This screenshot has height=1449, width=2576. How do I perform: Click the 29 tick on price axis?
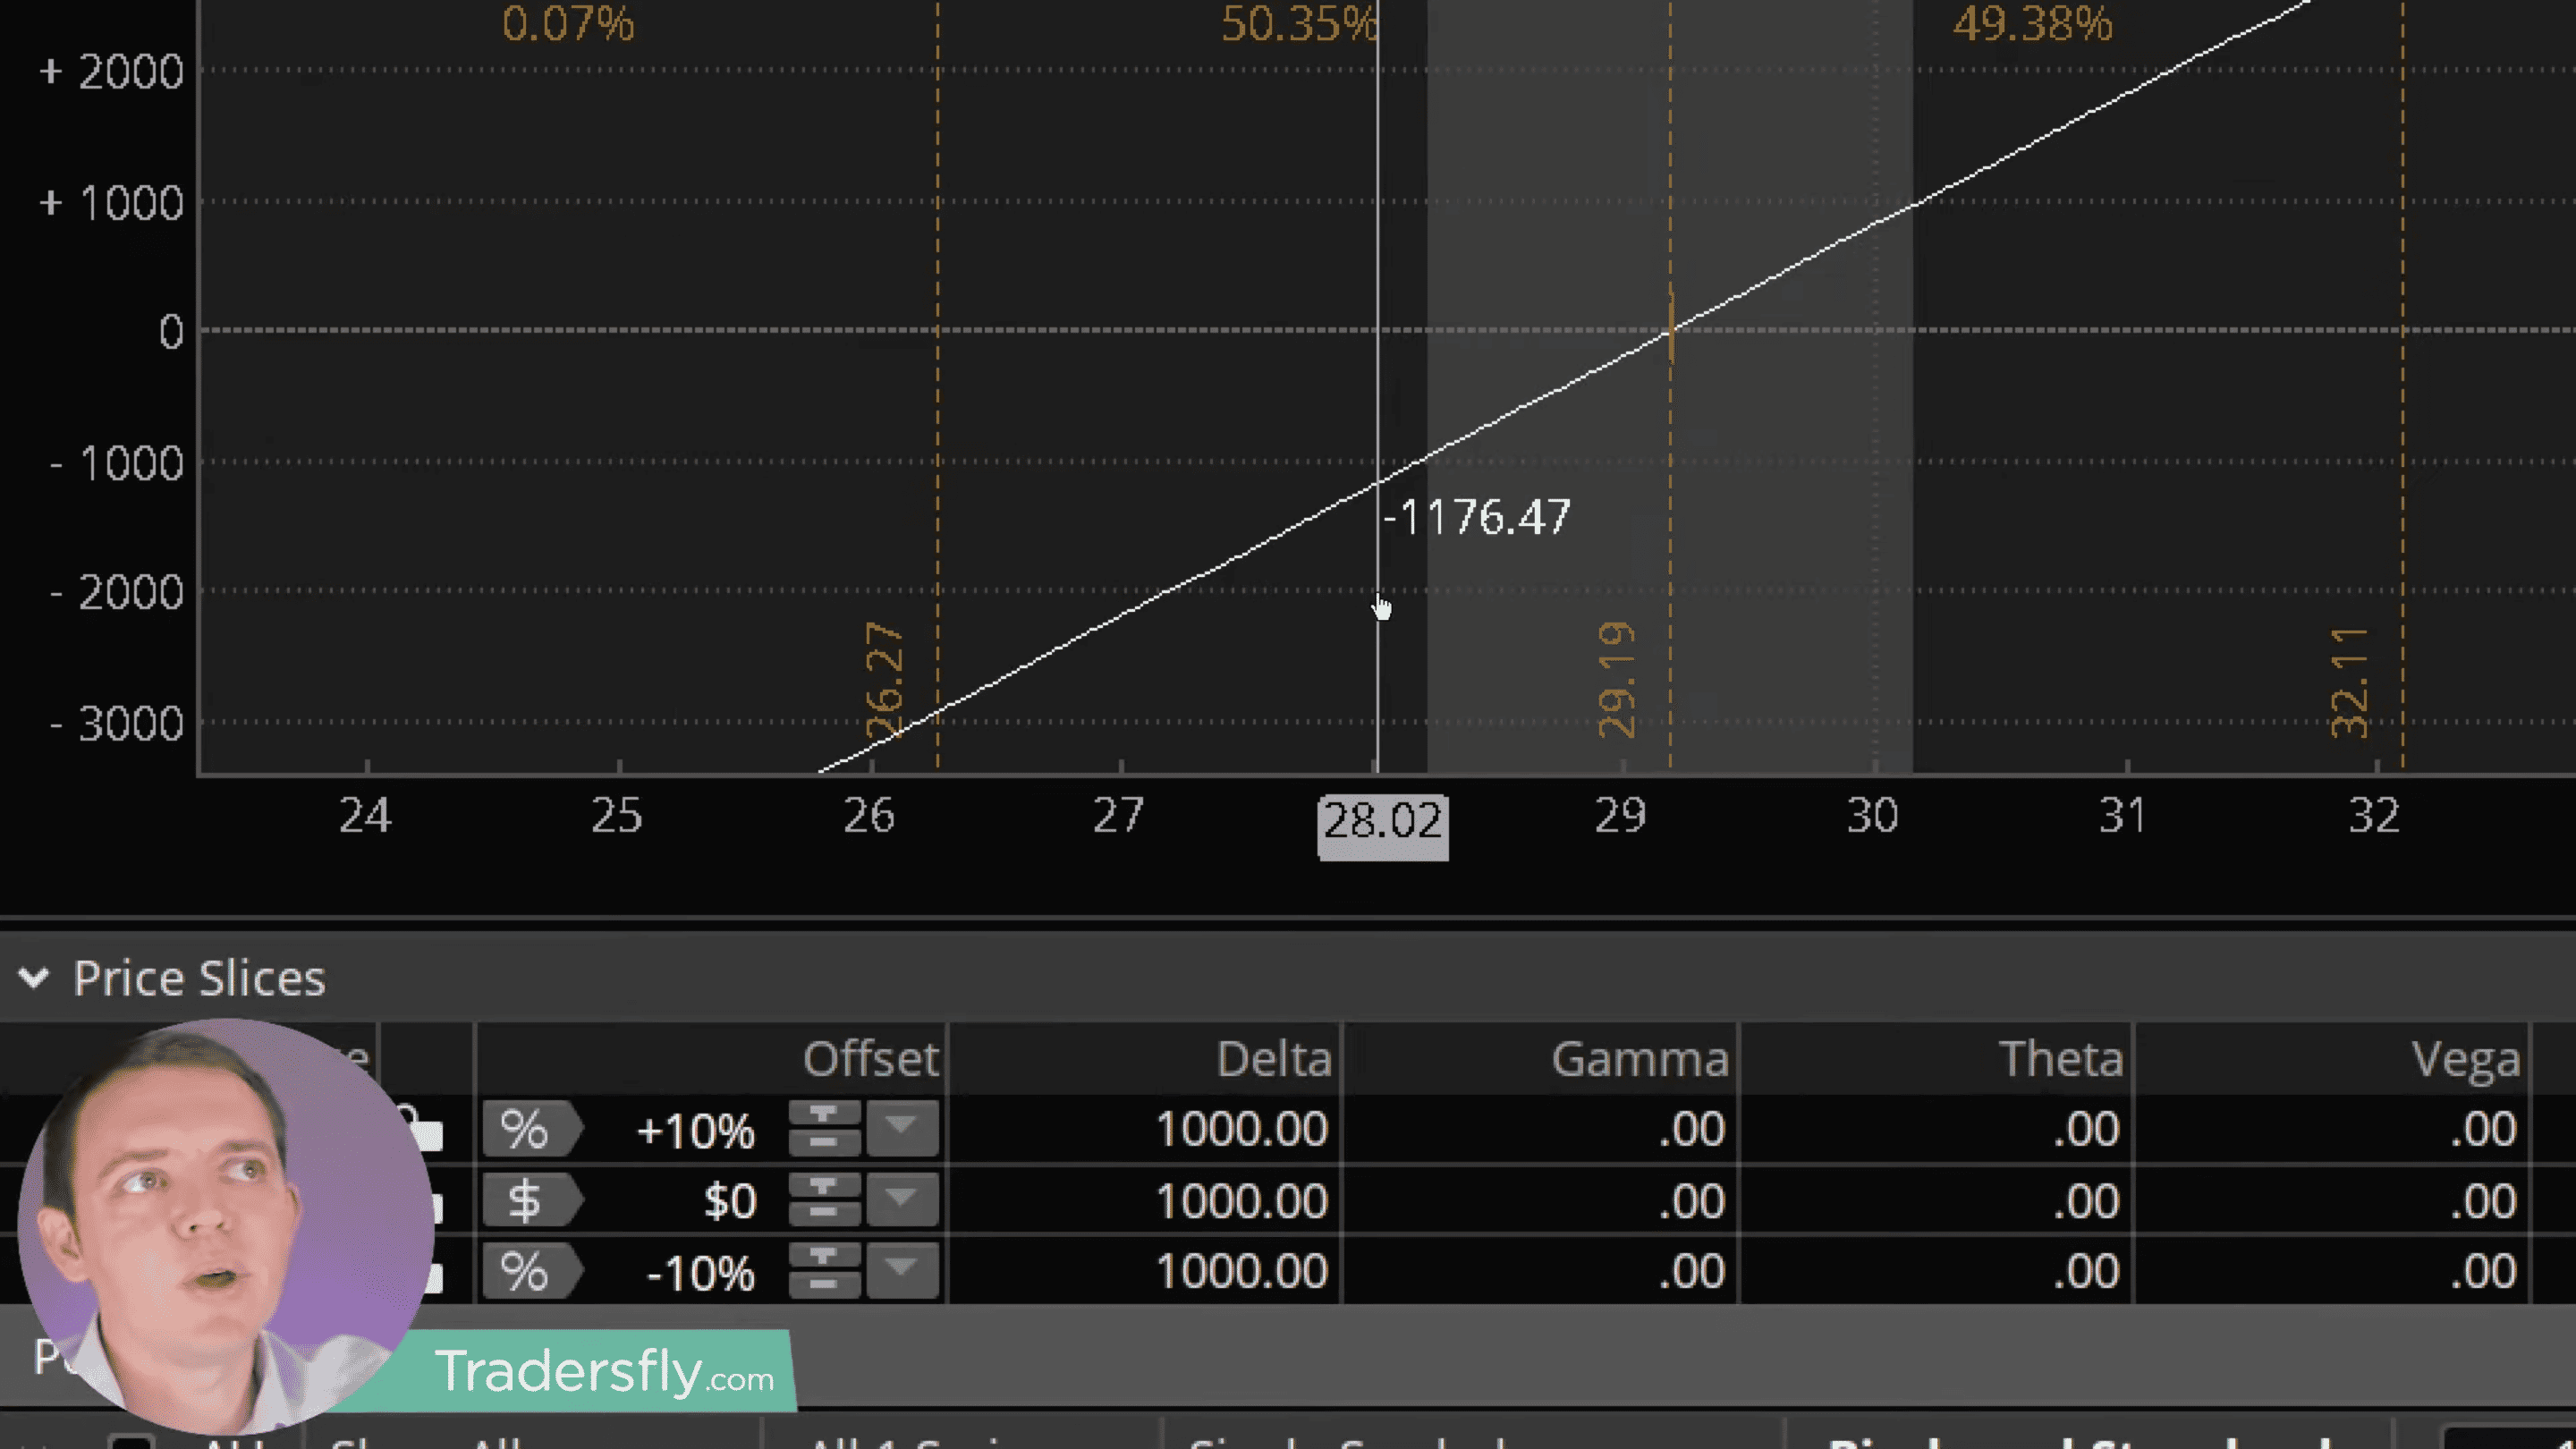pos(1621,816)
